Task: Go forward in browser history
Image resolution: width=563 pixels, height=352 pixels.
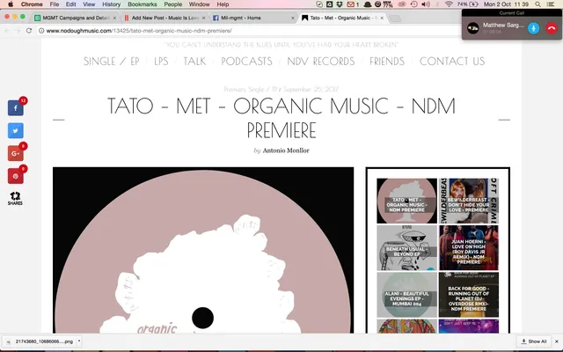Action: coord(18,31)
